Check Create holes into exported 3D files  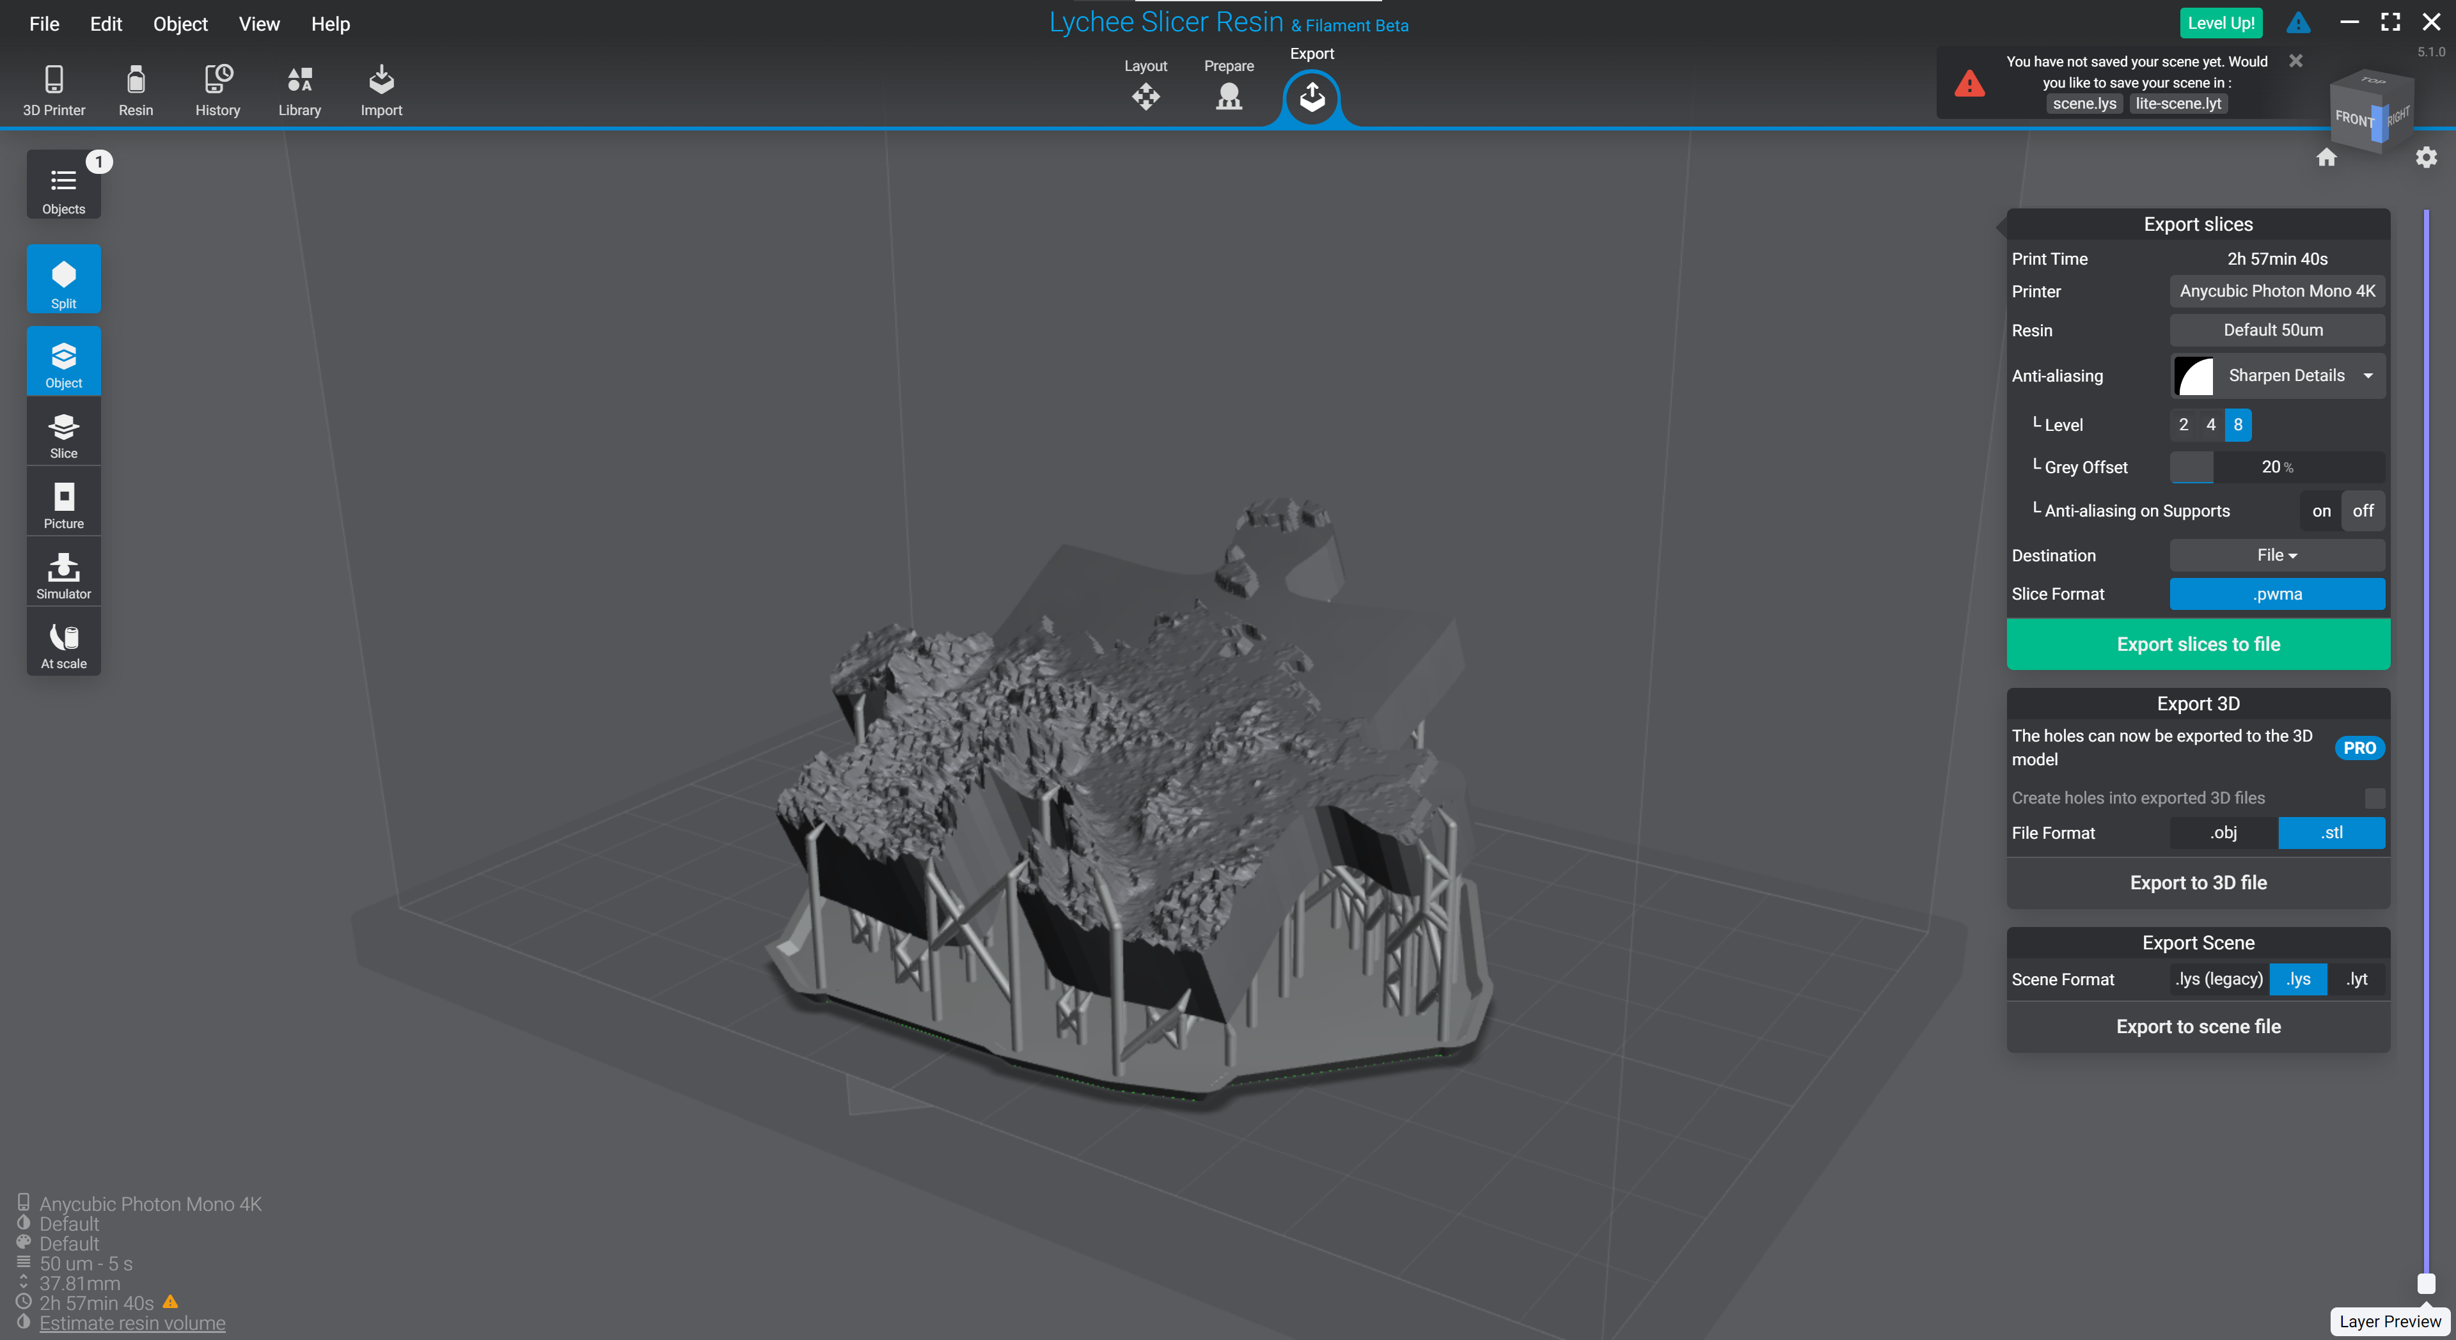[2374, 798]
